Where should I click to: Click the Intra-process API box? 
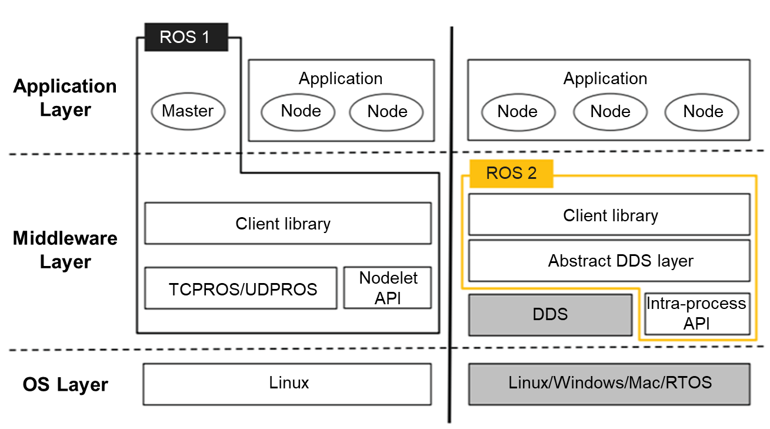pyautogui.click(x=697, y=314)
